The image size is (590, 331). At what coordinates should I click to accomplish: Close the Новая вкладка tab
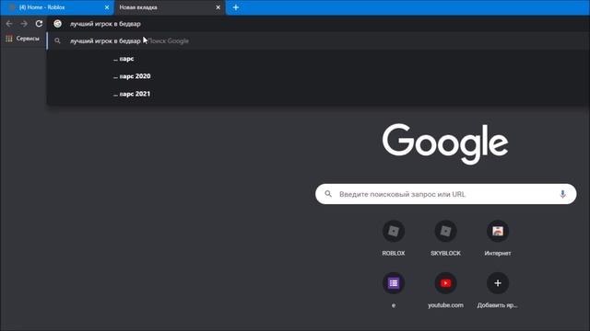(218, 7)
